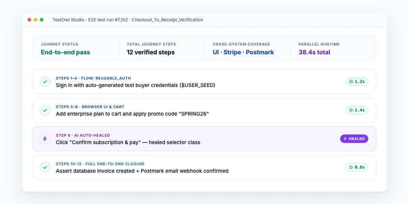Click the "STEPS 1–4 · FLOW: REUSABLE_AUTH" label
Viewport: 409px width, 204px height.
[93, 78]
